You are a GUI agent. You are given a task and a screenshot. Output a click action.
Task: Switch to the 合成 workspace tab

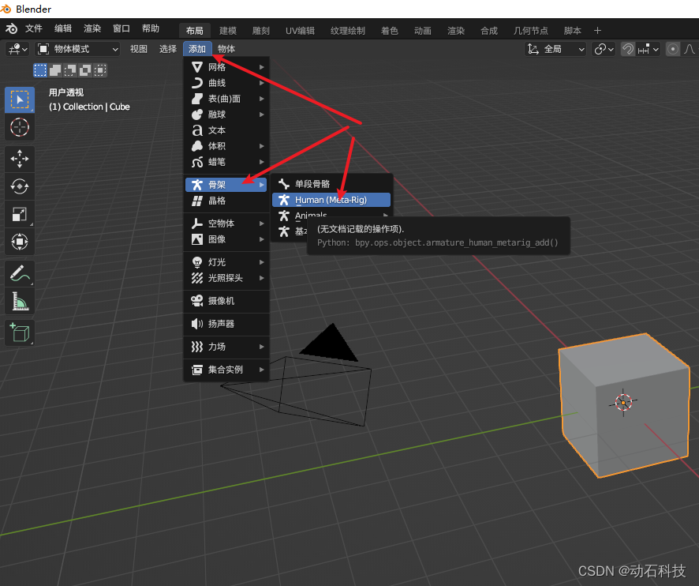click(x=489, y=31)
